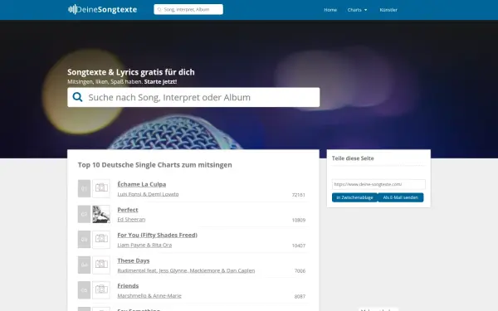
Task: Click the view count 10407
Action: coord(299,245)
